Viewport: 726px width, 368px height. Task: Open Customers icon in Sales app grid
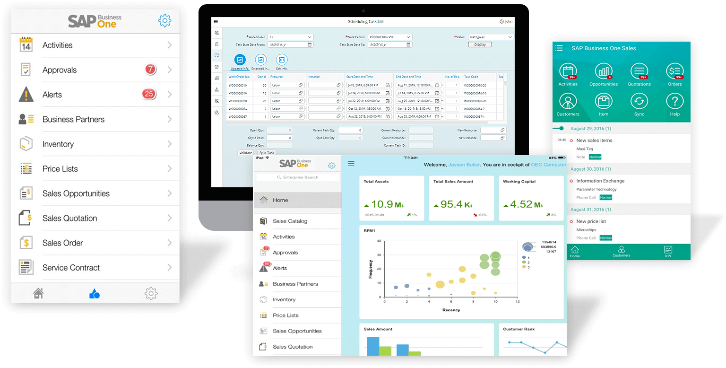(568, 101)
